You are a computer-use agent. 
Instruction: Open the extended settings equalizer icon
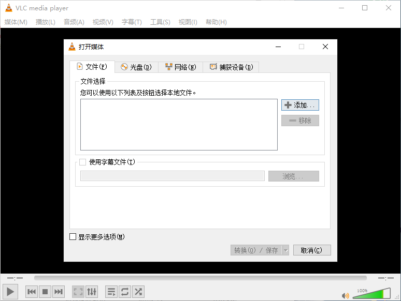point(92,292)
